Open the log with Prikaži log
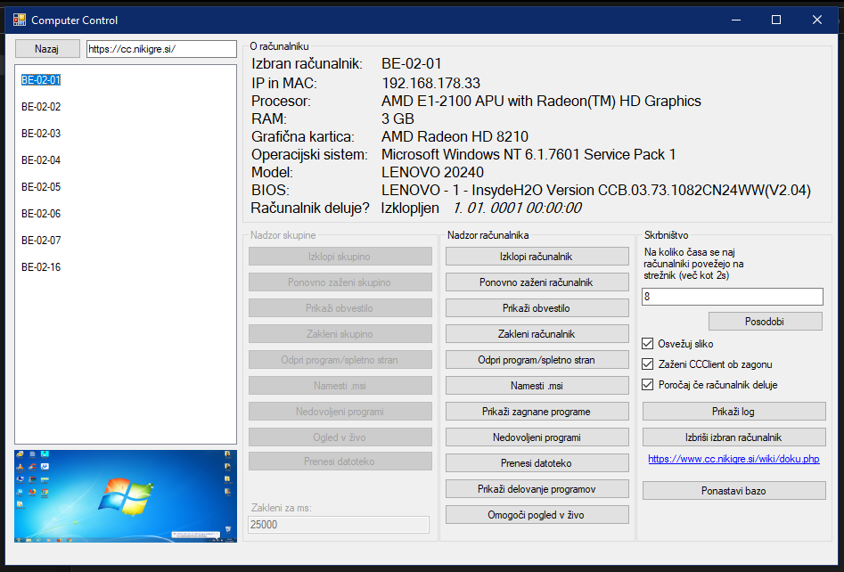Viewport: 844px width, 572px height. pos(733,412)
